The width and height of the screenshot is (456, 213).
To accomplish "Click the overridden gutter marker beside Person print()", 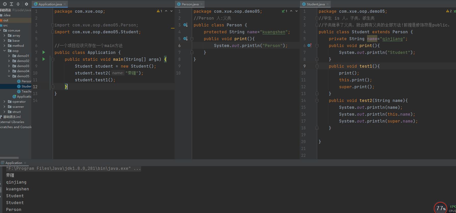I will click(x=185, y=39).
